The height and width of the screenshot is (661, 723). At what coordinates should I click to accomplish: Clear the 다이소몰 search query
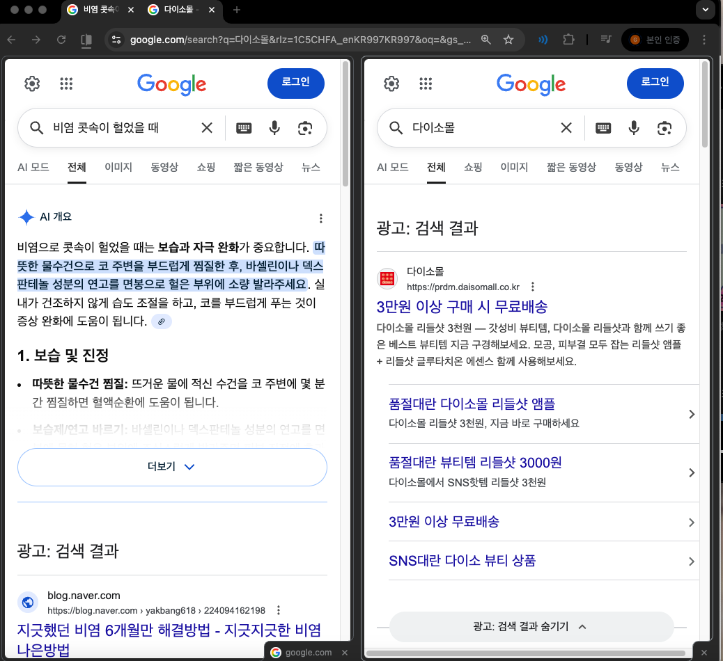566,128
